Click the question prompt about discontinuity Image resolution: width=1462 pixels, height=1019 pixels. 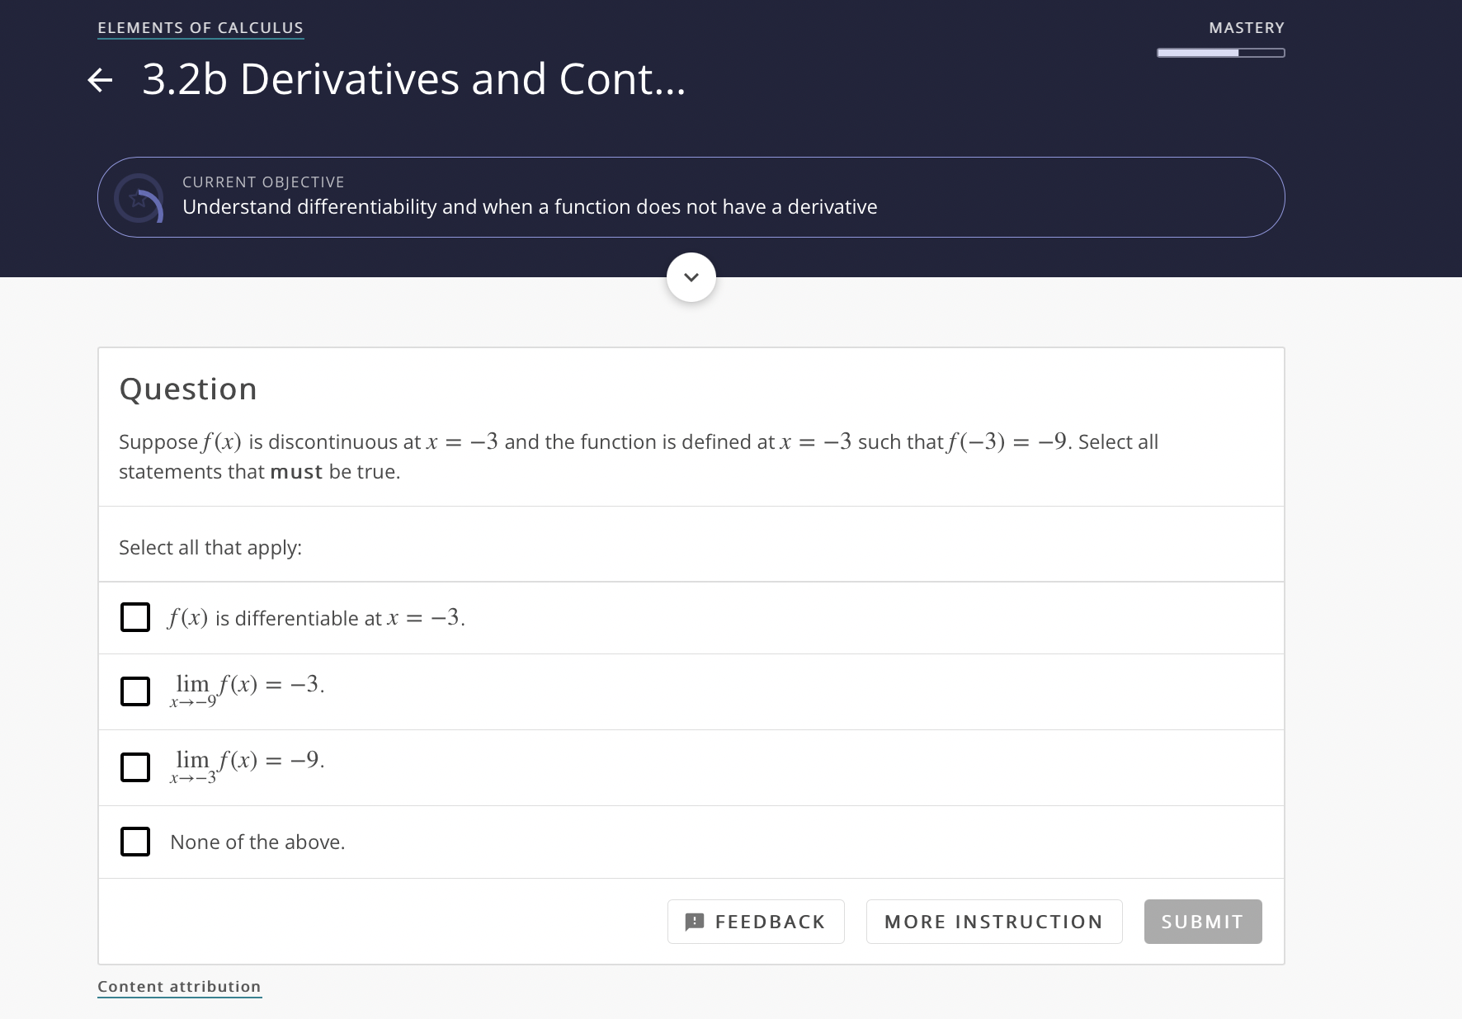[x=635, y=455]
